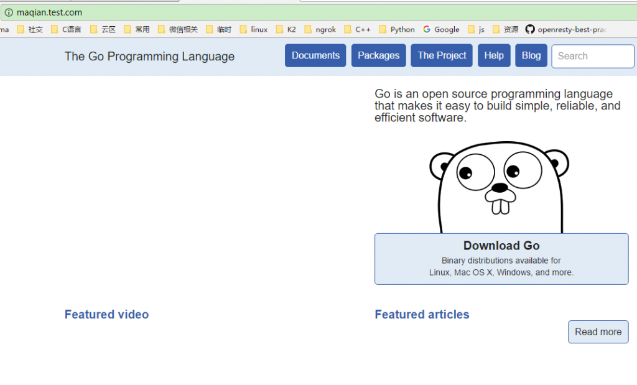The height and width of the screenshot is (385, 637).
Task: Click the Go open source description paragraph
Action: pos(497,106)
